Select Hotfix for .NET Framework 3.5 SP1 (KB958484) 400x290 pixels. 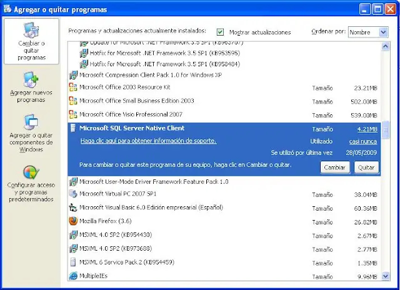click(x=165, y=64)
